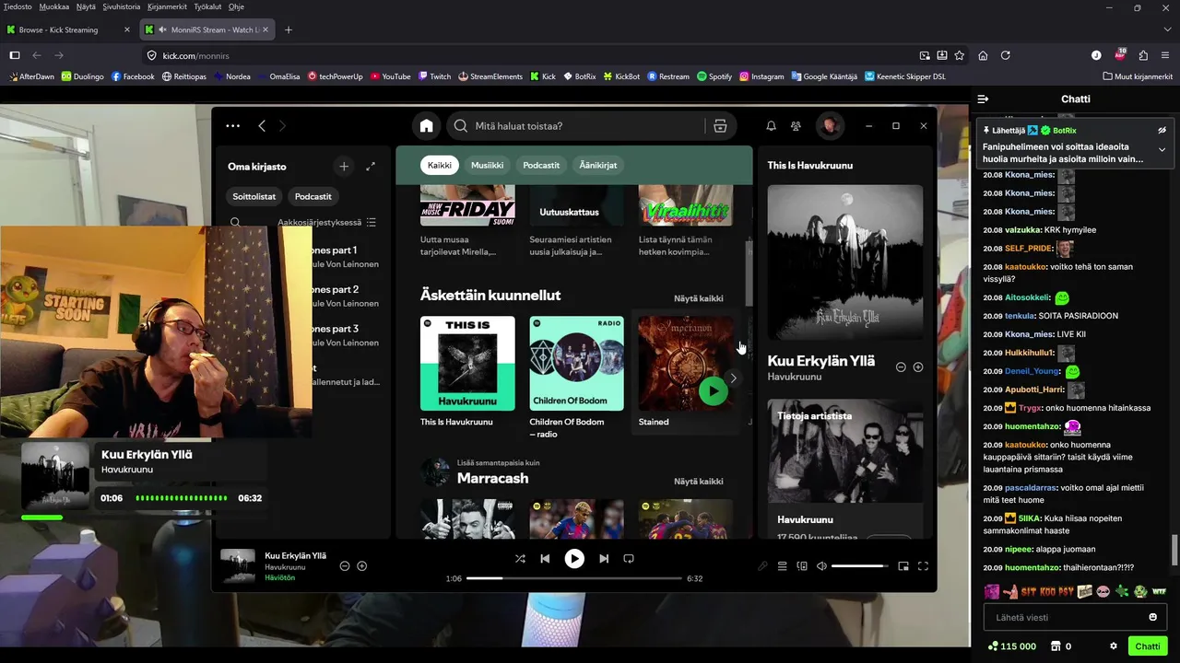
Task: Open Spotify notifications bell
Action: click(771, 126)
